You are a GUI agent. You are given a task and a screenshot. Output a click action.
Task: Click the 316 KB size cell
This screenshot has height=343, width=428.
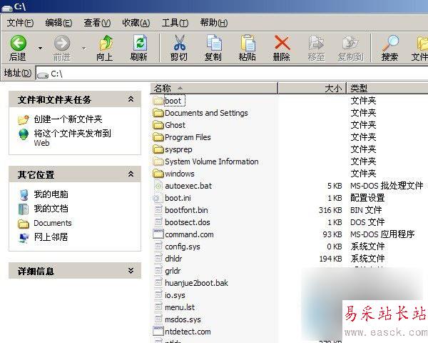pos(330,210)
